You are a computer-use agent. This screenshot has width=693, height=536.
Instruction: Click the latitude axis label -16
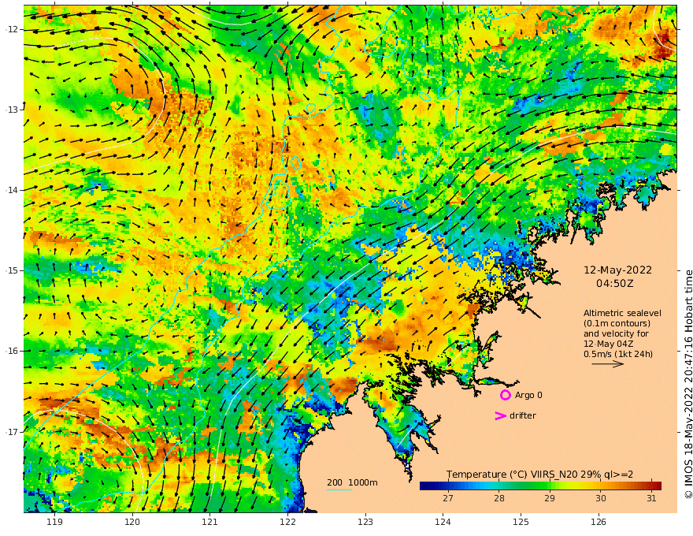(12, 351)
